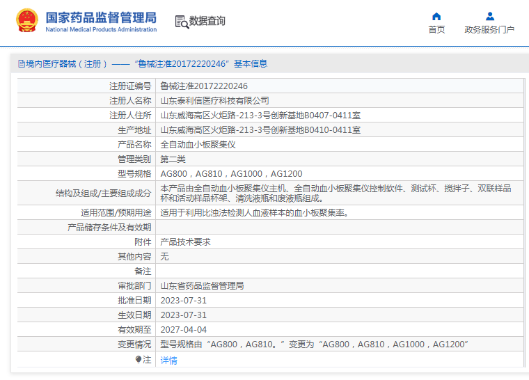Select production address ending B0410-0411室
This screenshot has height=380, width=529.
260,130
